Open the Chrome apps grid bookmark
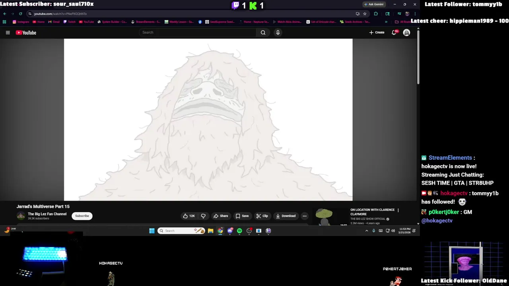This screenshot has width=509, height=286. [4, 22]
